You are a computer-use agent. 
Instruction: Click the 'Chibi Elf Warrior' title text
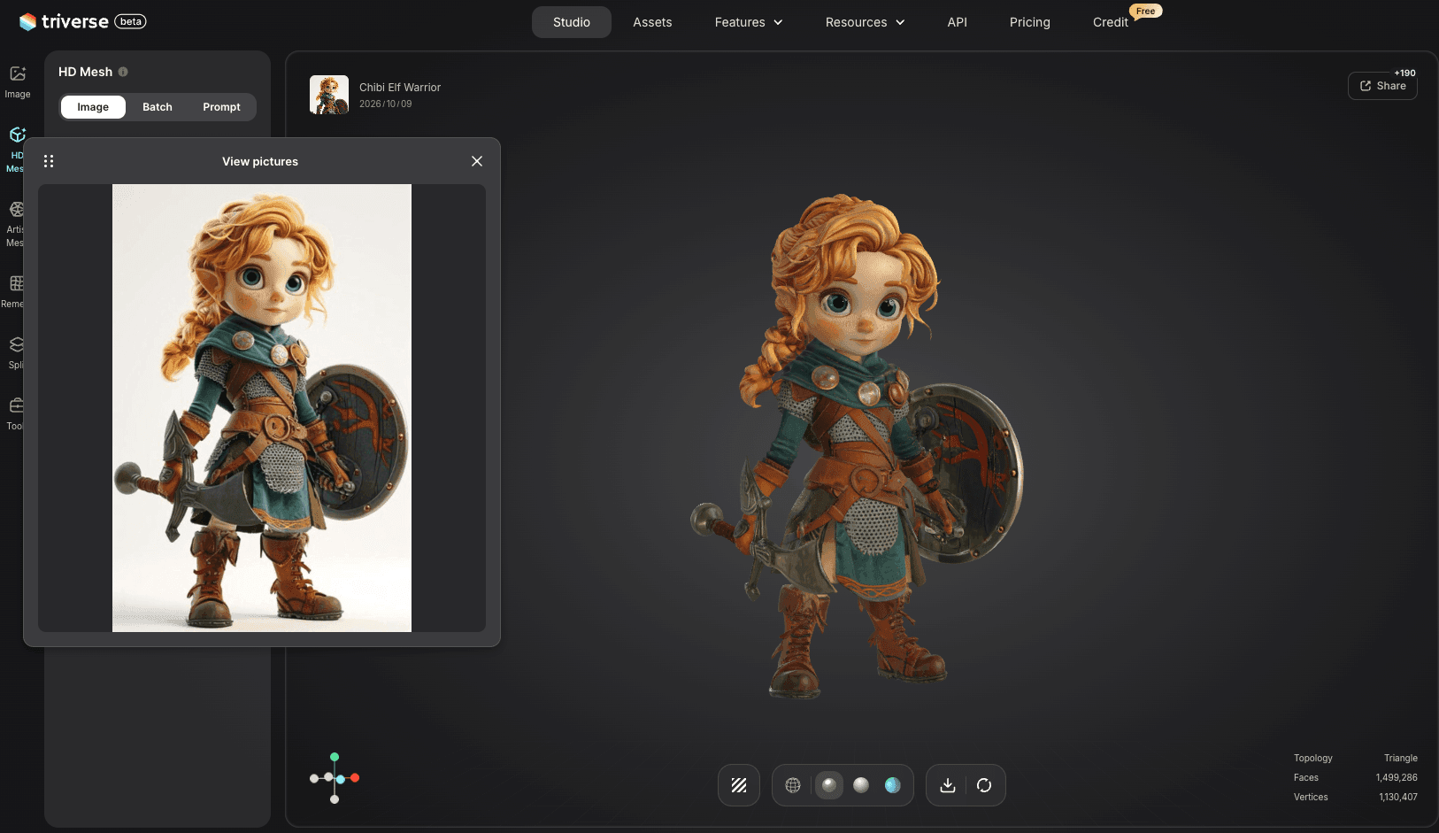coord(400,88)
